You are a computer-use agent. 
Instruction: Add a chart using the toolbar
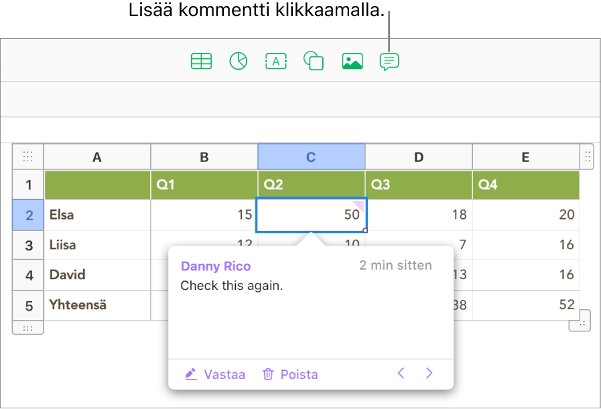tap(238, 62)
